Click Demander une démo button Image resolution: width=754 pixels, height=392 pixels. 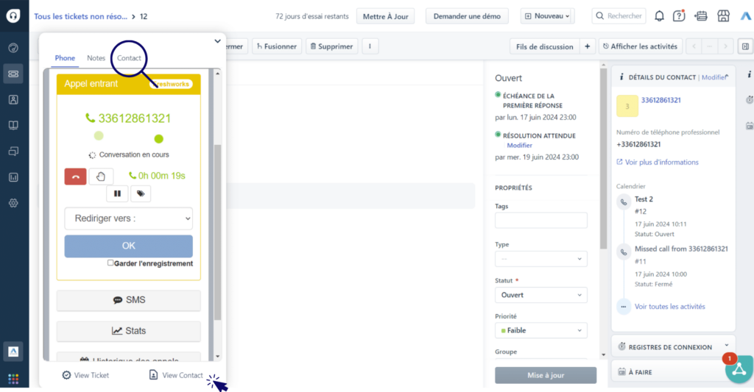[467, 16]
